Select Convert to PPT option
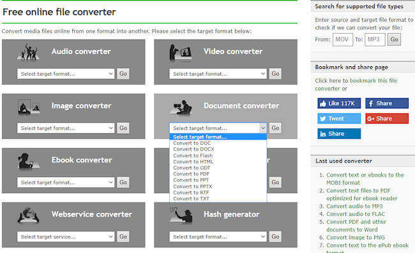 tap(218, 180)
